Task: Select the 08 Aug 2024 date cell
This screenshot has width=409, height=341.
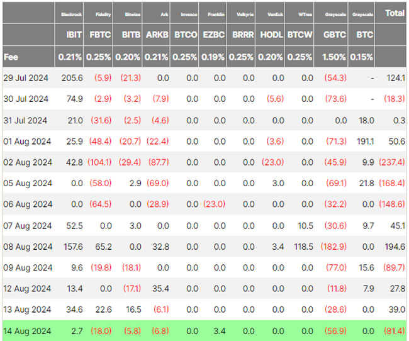Action: click(26, 247)
